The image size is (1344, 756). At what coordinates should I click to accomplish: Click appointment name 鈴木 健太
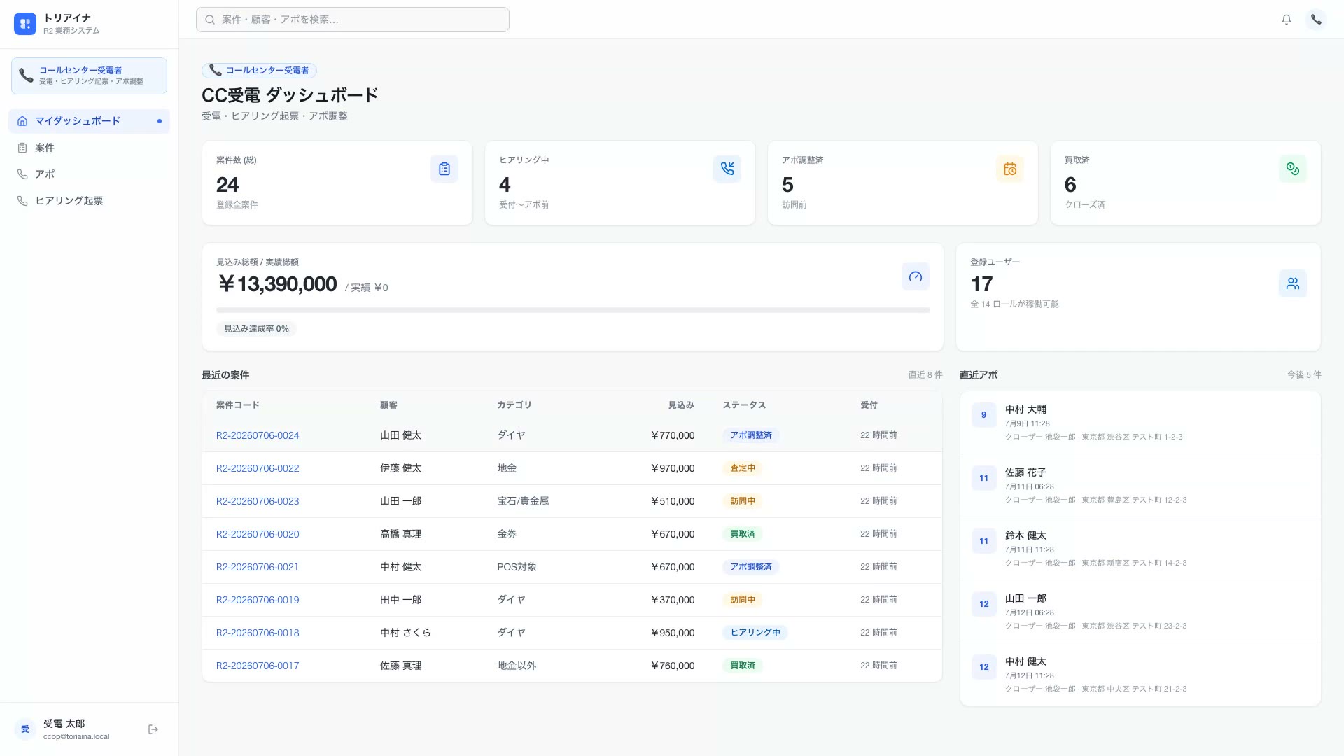1025,535
